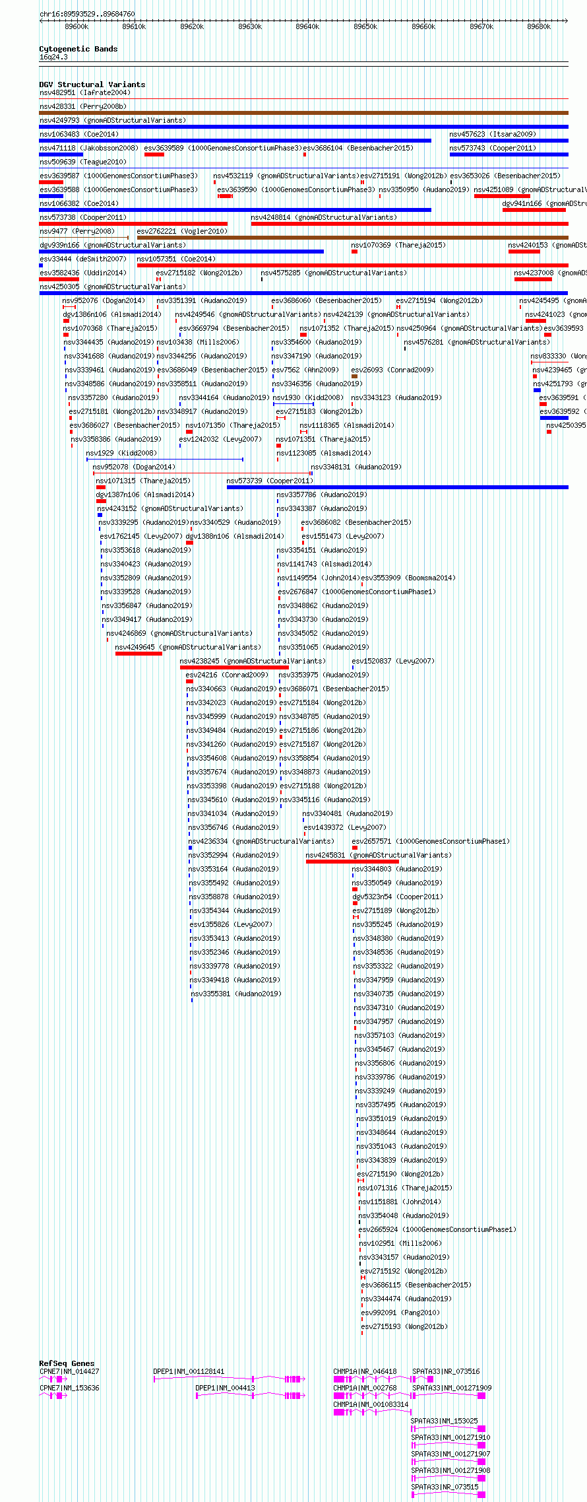Screen dimensions: 587x1502
Task: Select transcript SPATA33|NM_153025
Action: 445,1421
